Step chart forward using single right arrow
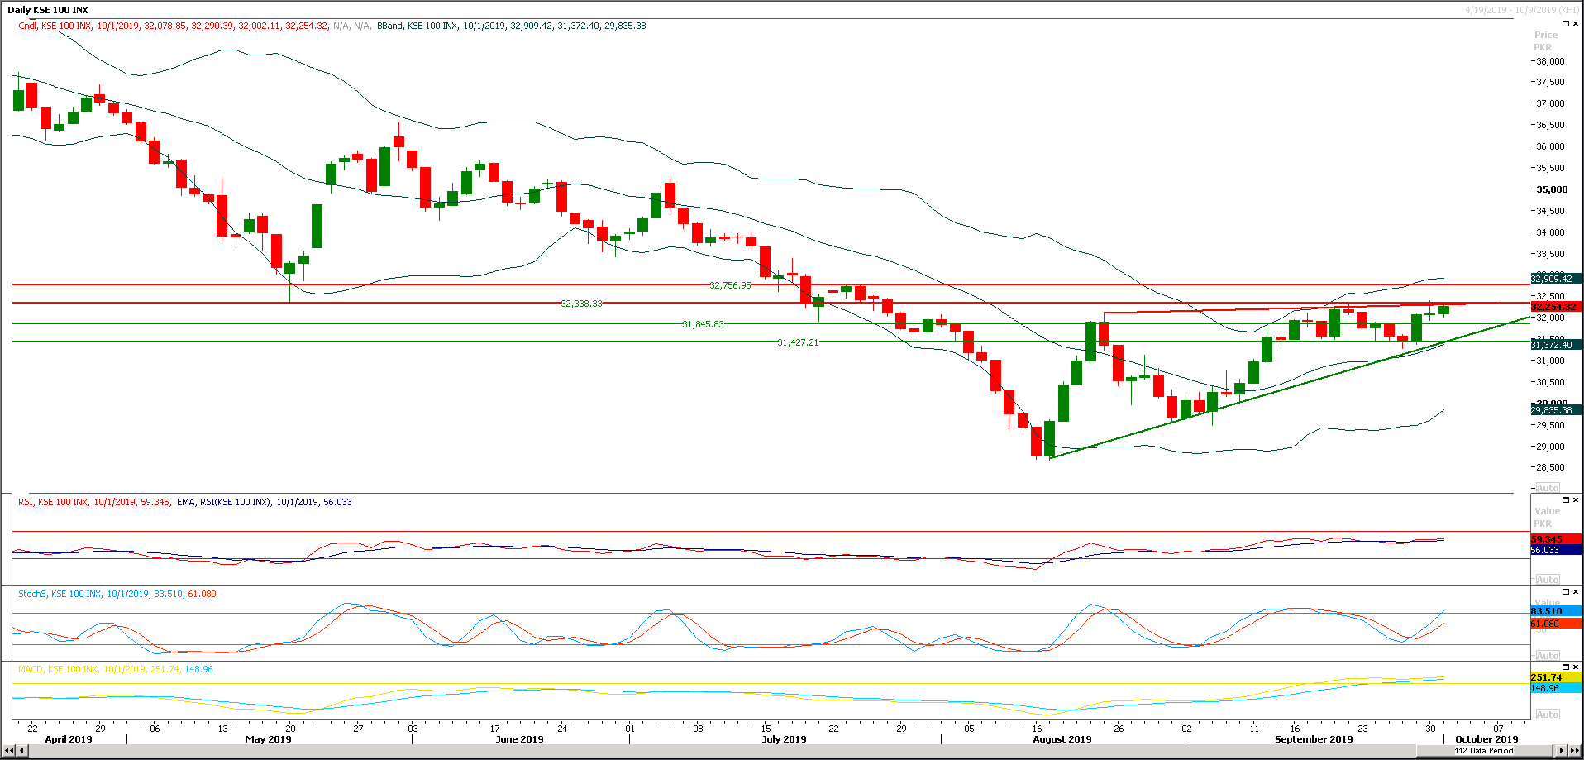1584x760 pixels. pos(1562,751)
